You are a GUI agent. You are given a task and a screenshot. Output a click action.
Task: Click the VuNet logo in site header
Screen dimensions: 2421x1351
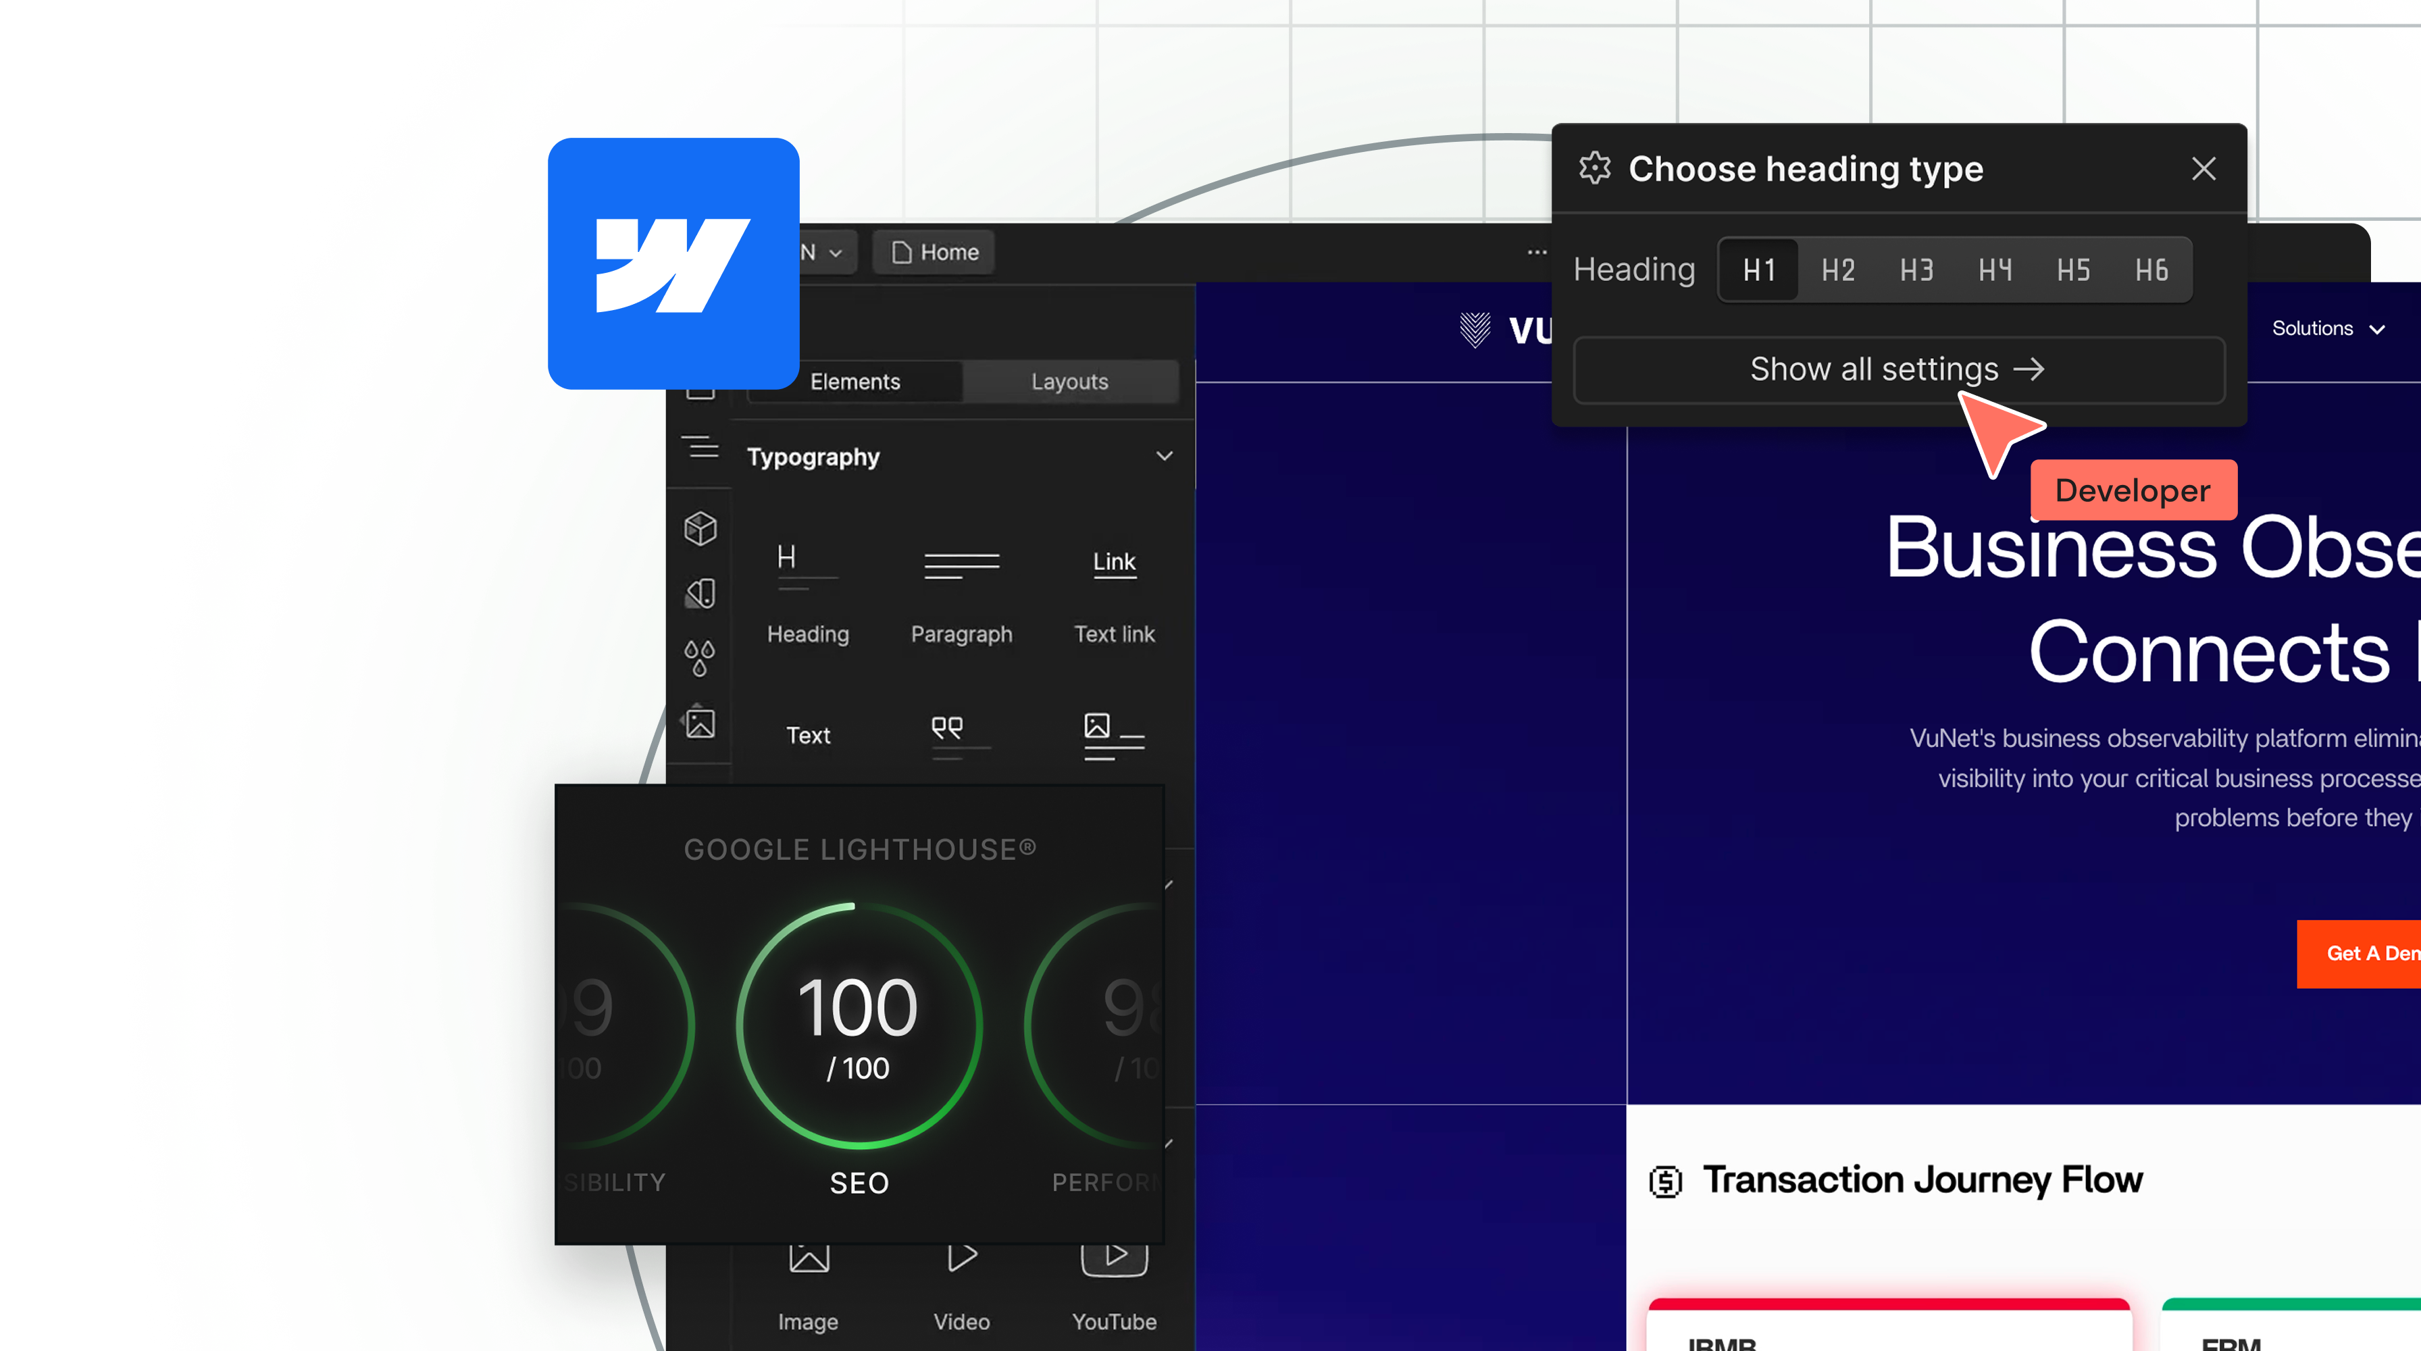tap(1506, 330)
